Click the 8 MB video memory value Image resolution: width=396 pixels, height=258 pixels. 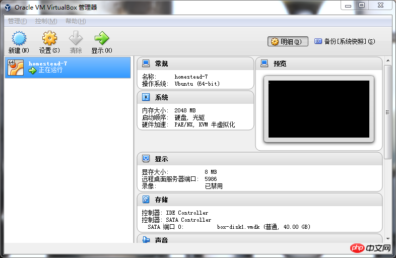(211, 172)
